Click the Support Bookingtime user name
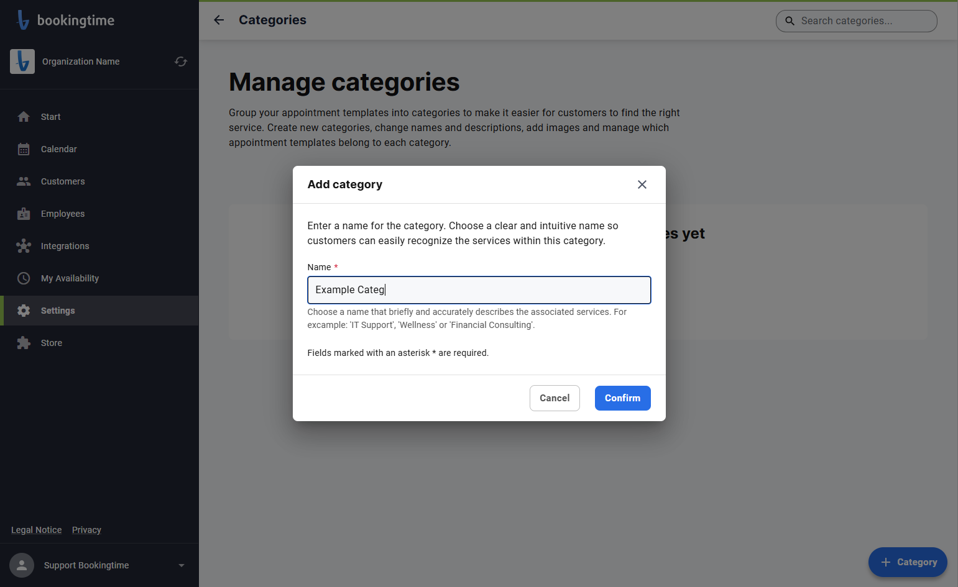This screenshot has width=958, height=587. pos(86,565)
